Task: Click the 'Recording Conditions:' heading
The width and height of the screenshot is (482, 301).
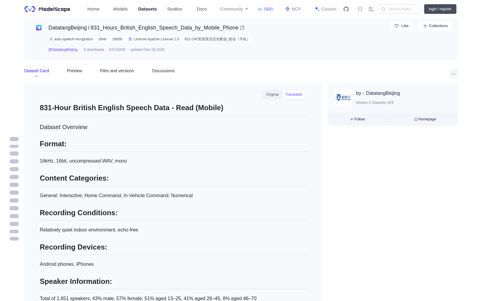Action: 79,213
